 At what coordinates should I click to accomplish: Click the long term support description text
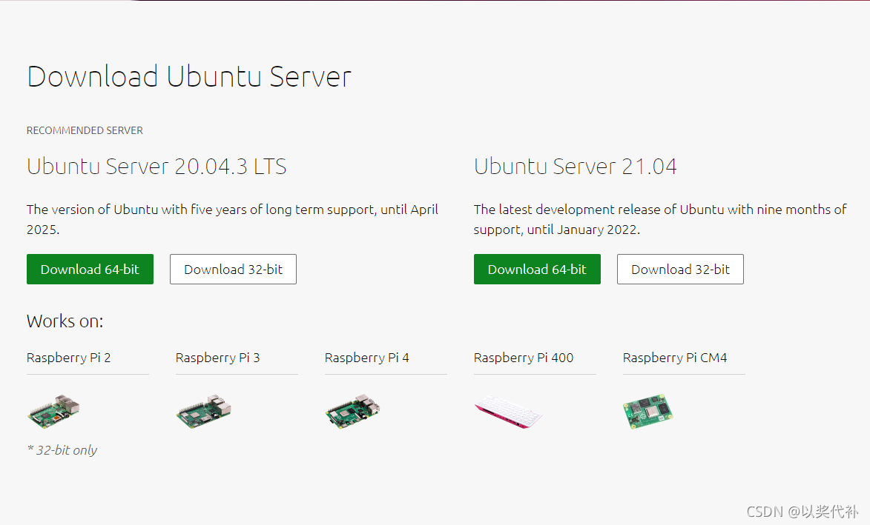(232, 219)
